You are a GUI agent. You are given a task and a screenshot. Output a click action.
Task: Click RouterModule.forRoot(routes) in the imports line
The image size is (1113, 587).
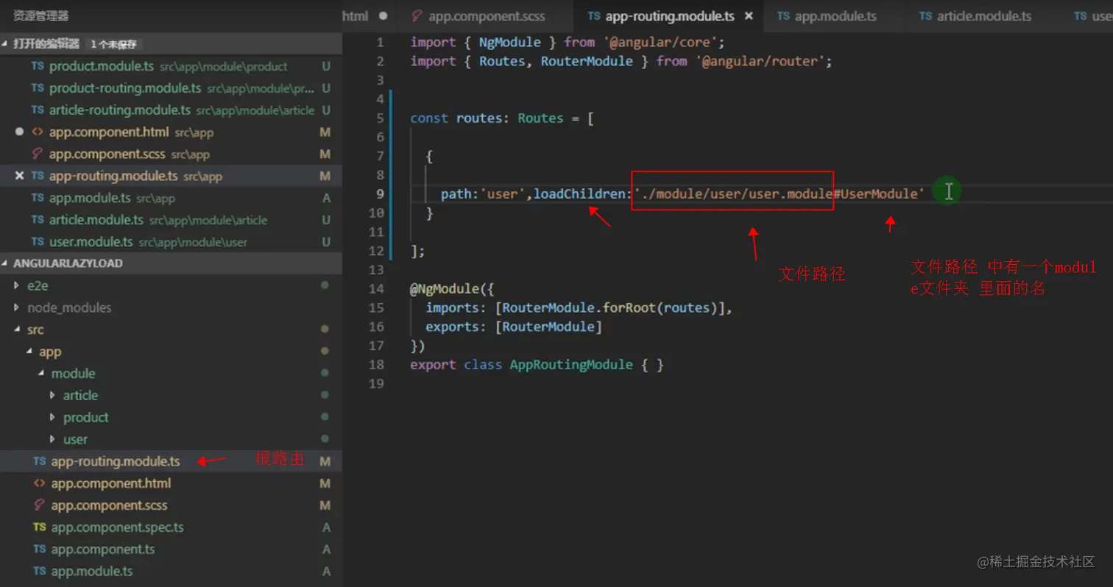(x=610, y=307)
